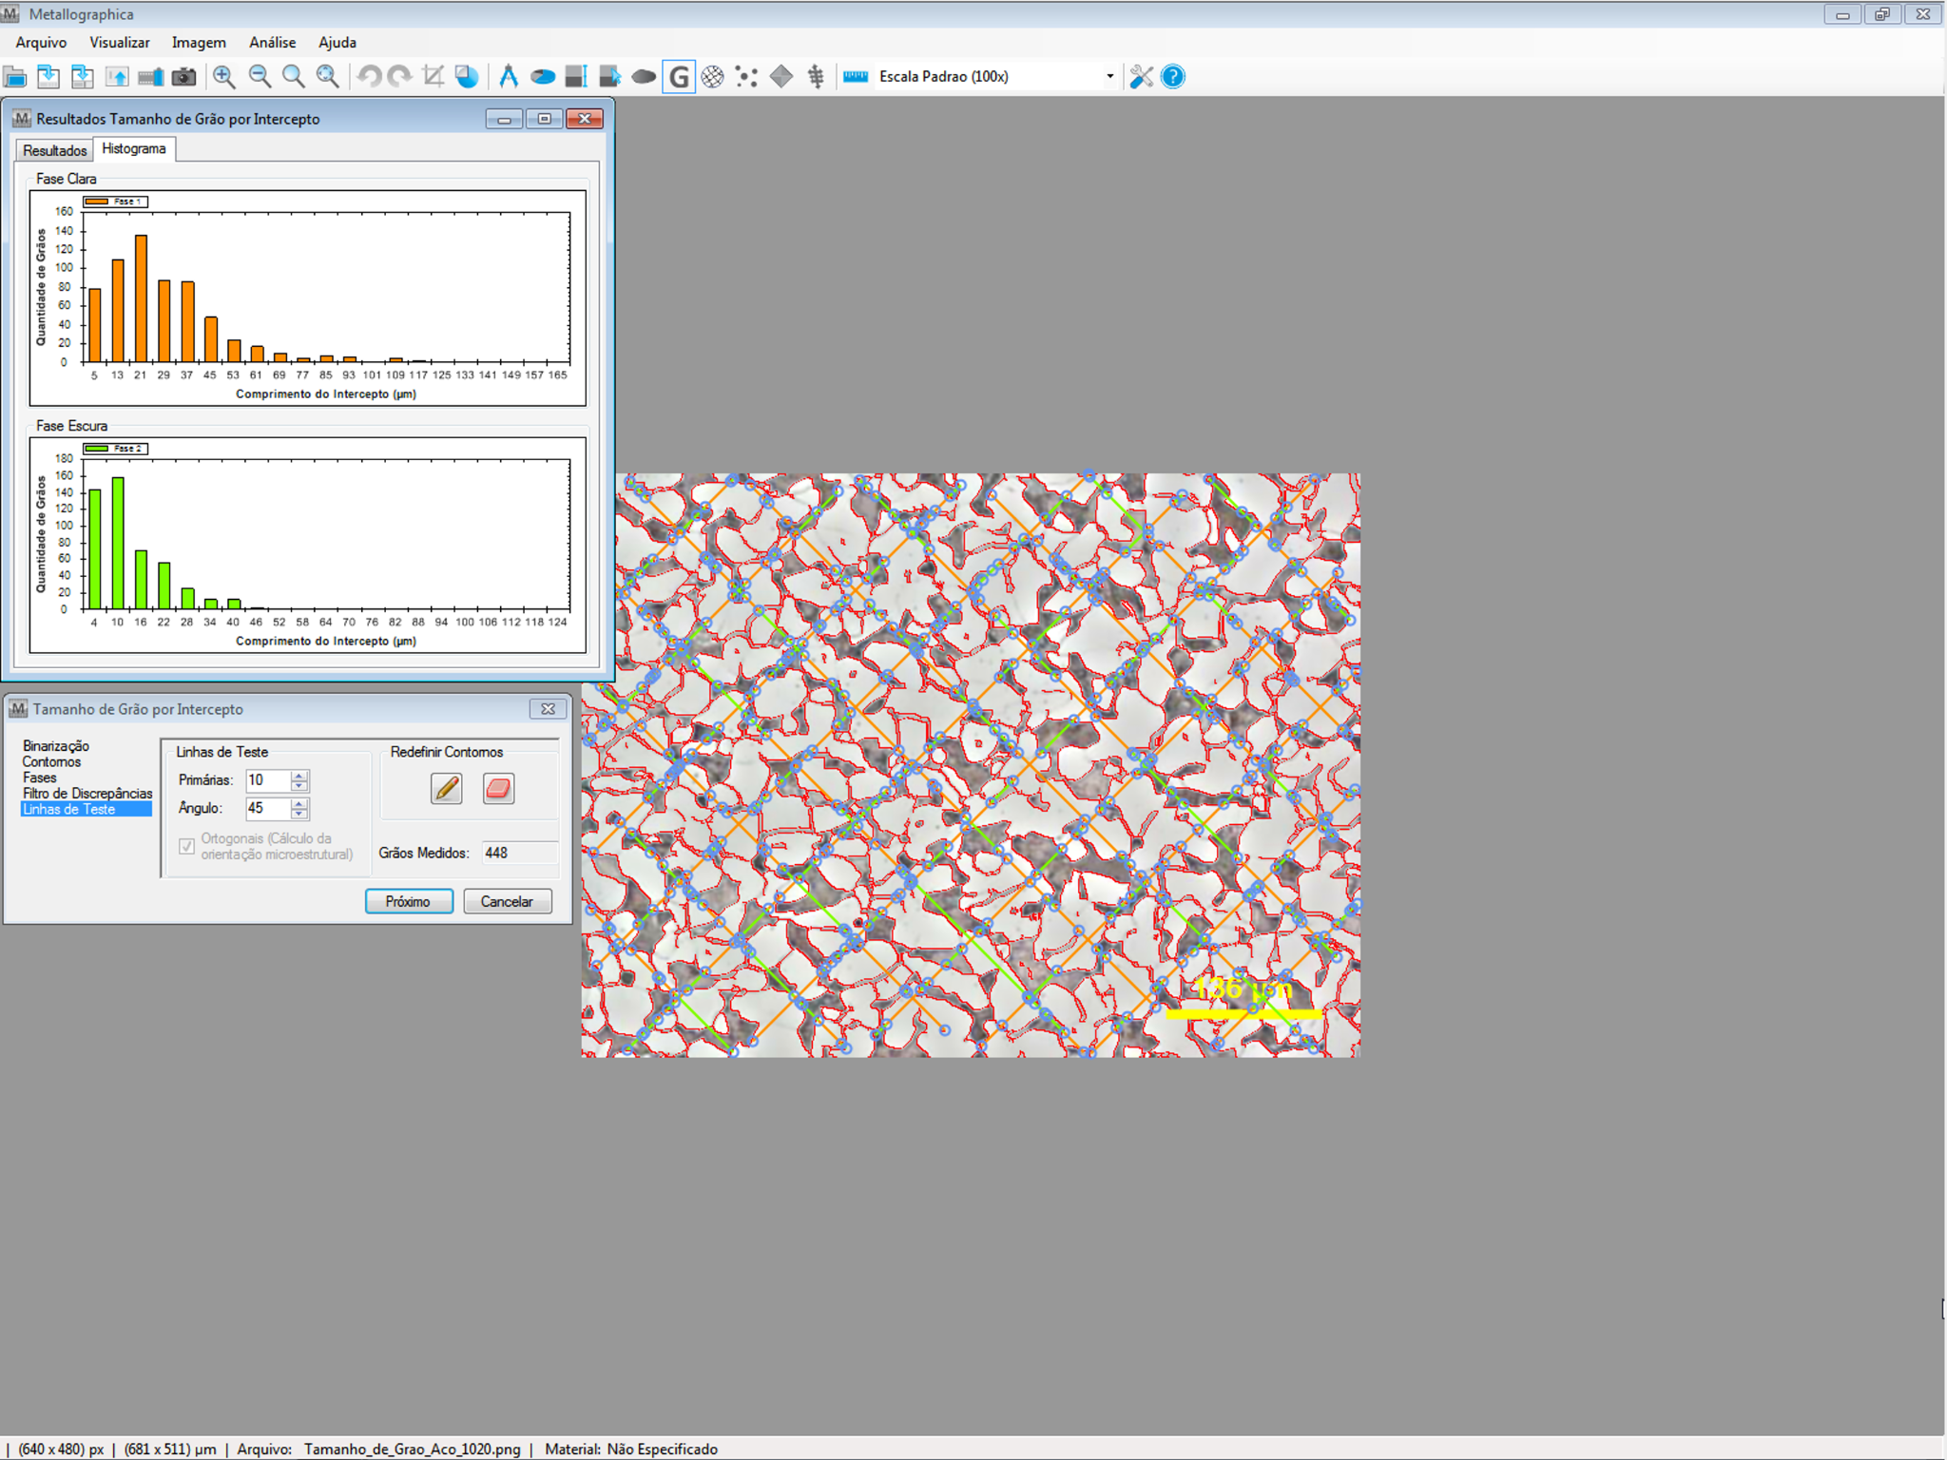The height and width of the screenshot is (1460, 1947).
Task: Select Filtro de Discrepâncias step
Action: pos(87,794)
